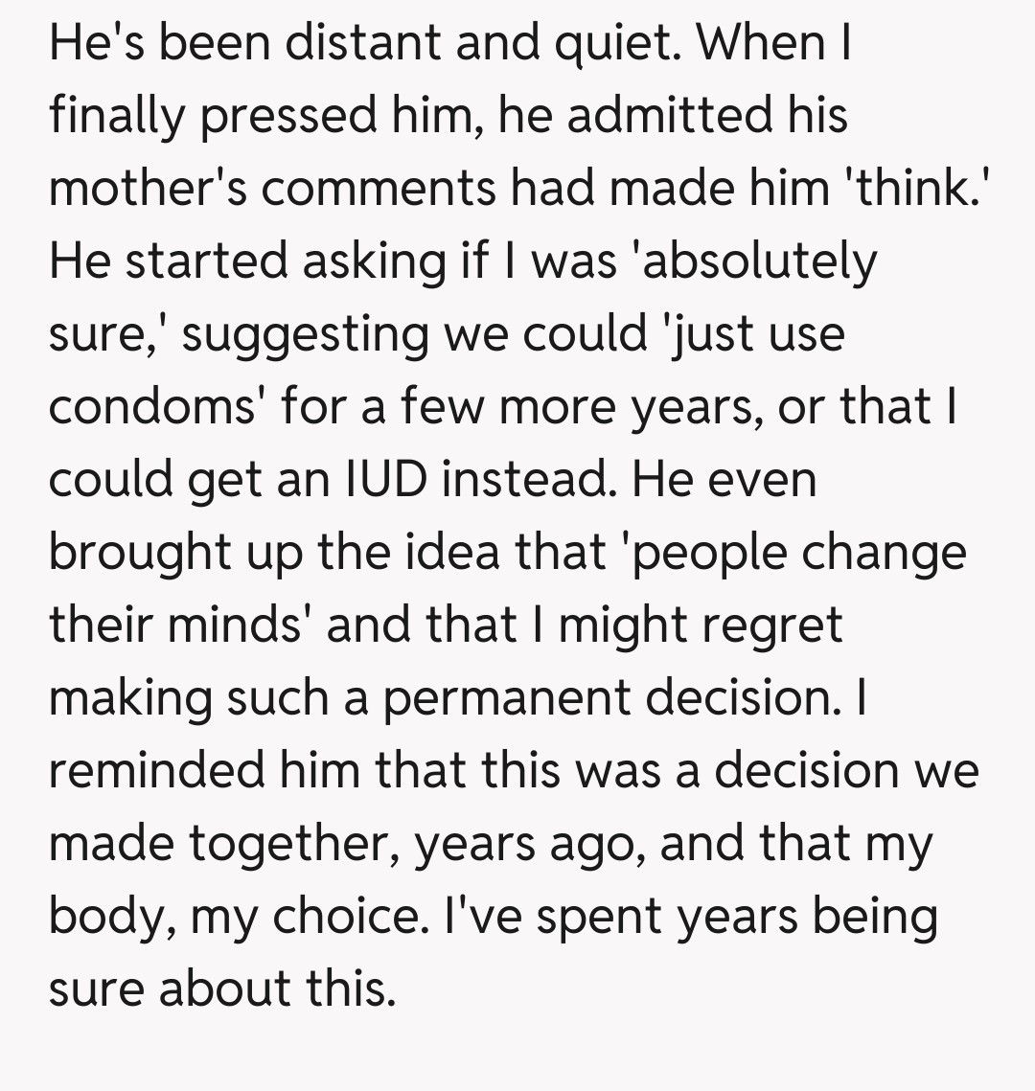
Task: Click the word 'admitted'
Action: [653, 116]
